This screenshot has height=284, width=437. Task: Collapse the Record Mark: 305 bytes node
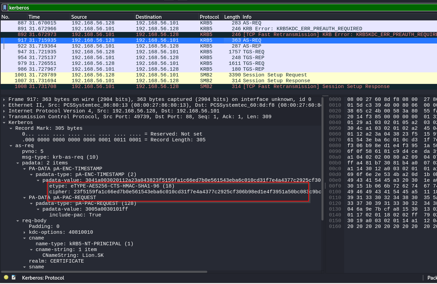coord(11,128)
